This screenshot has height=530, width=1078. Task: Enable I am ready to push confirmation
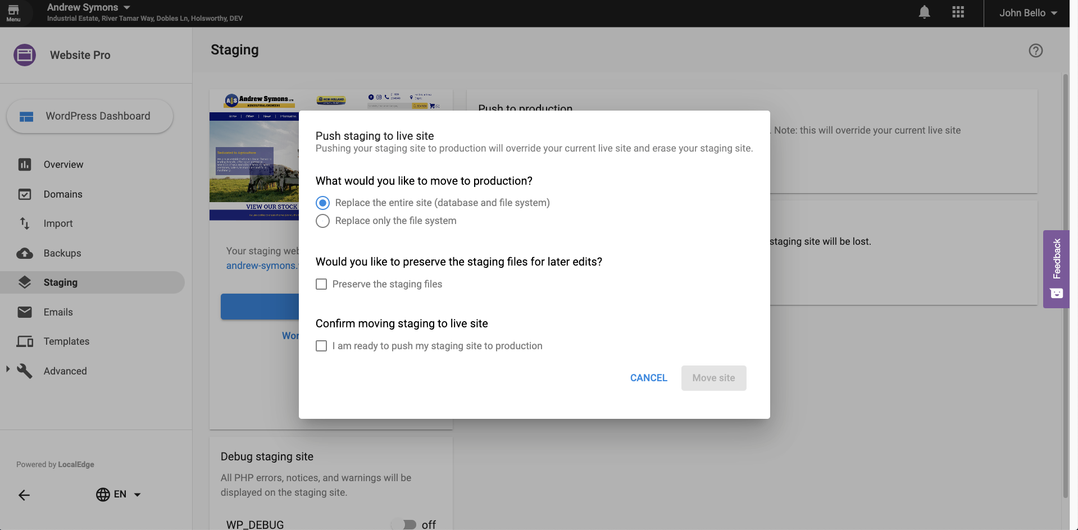tap(321, 346)
